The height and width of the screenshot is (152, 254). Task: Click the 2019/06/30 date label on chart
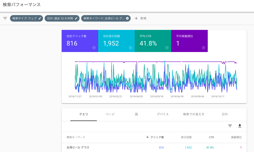[x=177, y=96]
